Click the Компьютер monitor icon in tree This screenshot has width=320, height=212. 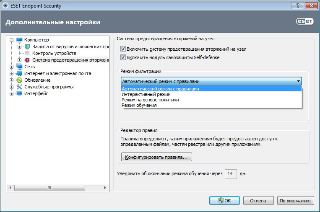(x=19, y=40)
